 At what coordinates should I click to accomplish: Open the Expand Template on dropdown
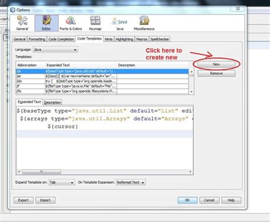(62, 182)
